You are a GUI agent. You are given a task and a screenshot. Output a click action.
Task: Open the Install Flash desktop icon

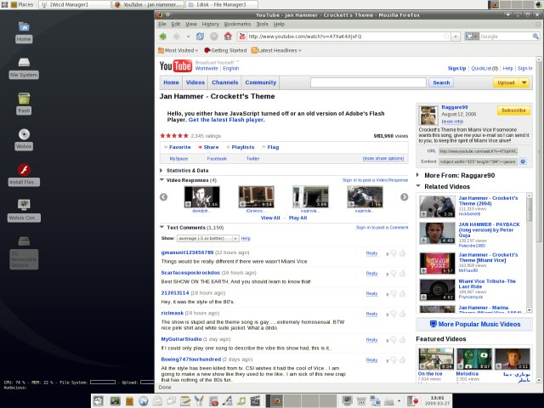point(24,171)
